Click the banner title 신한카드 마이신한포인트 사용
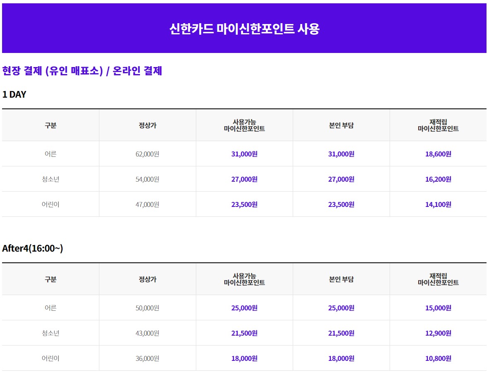 (x=244, y=29)
